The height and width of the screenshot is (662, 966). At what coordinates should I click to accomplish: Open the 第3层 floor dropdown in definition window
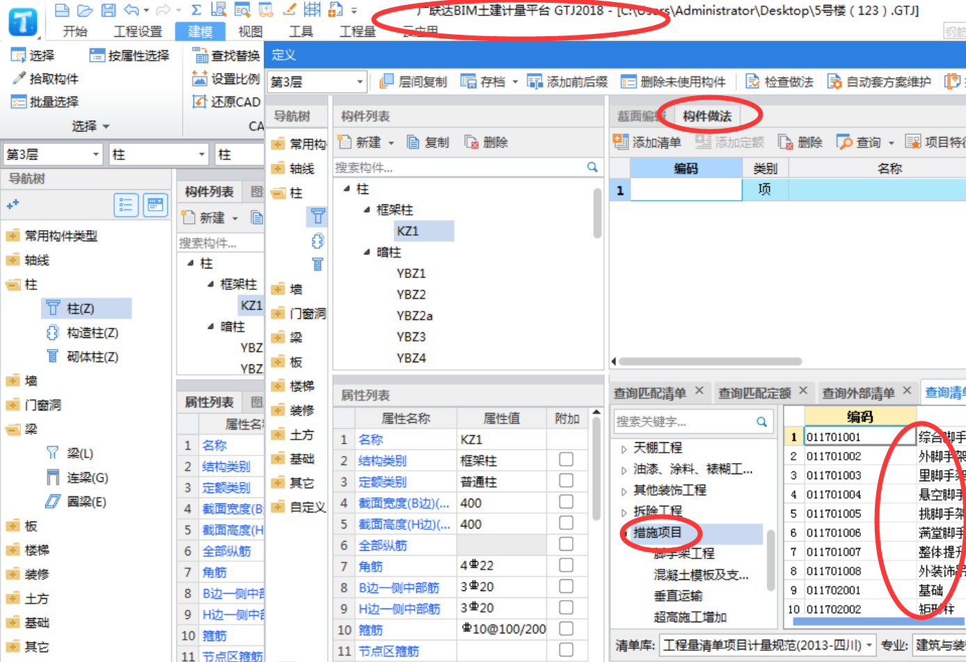[x=360, y=82]
